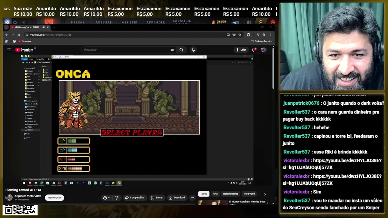Open the Arquiteto Victor Alex channel avatar
The height and width of the screenshot is (218, 388).
[x=9, y=197]
